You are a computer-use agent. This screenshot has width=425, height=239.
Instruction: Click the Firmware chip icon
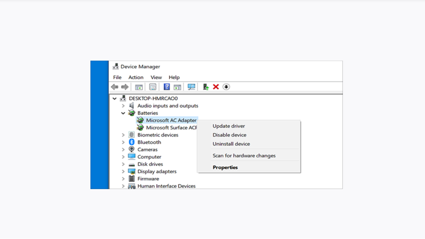[131, 178]
